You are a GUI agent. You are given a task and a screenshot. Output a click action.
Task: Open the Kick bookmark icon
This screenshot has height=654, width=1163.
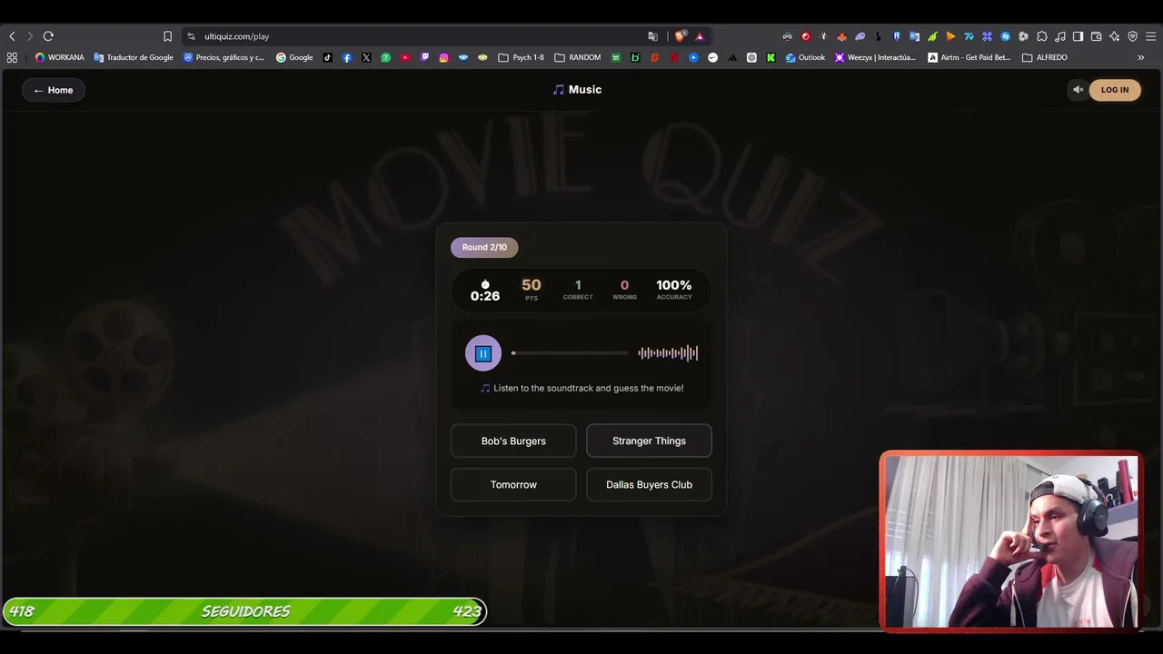click(770, 57)
